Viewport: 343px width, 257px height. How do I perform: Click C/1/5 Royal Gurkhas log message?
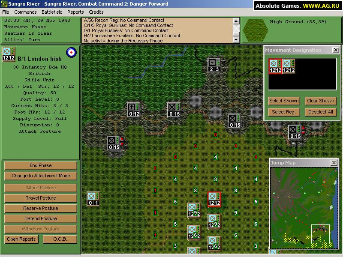point(128,25)
